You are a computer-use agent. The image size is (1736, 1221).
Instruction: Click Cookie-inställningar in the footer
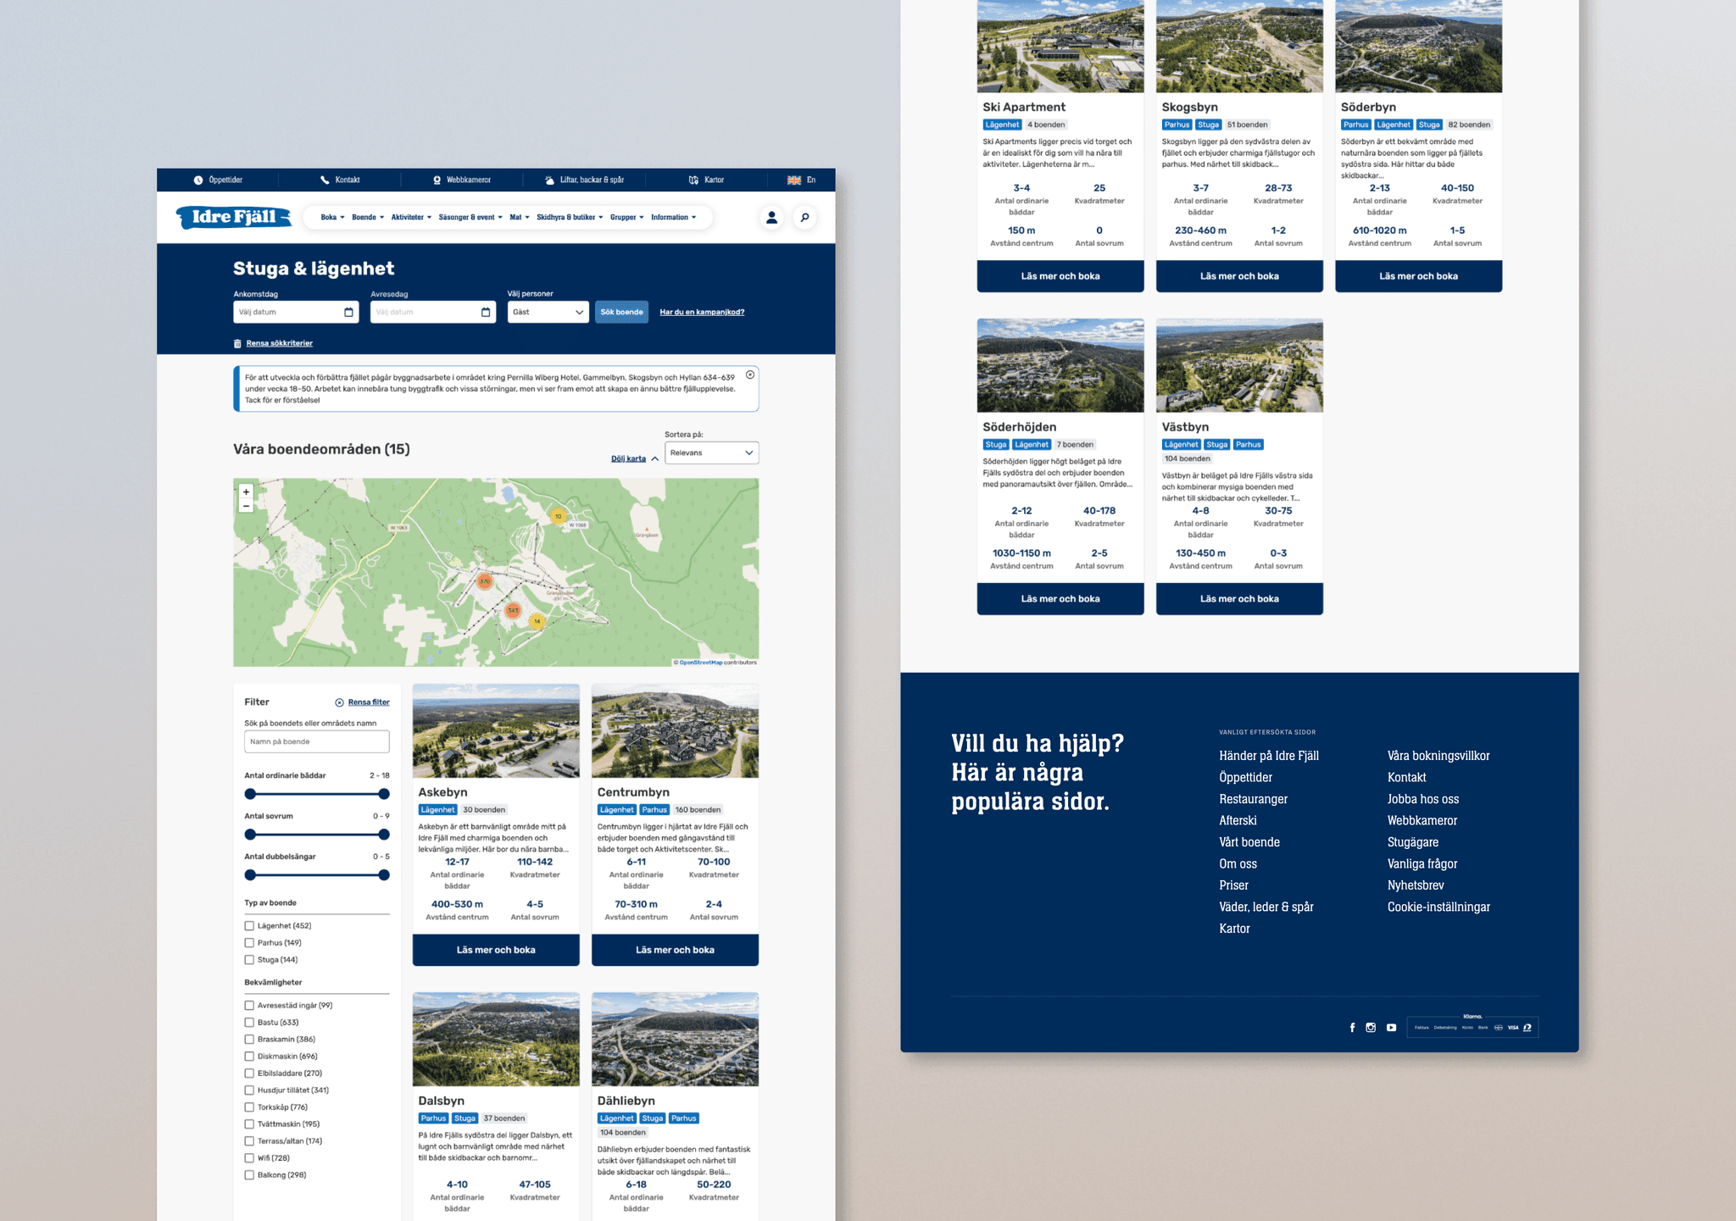click(1438, 907)
